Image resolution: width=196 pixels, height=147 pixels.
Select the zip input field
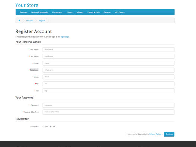tap(109, 84)
